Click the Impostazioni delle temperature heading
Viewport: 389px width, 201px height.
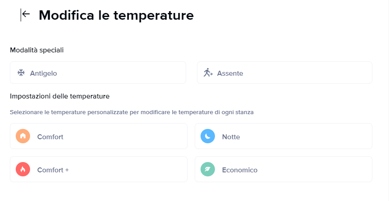[x=60, y=96]
